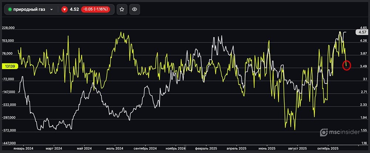The width and height of the screenshot is (370, 153).
Task: Click the 228,000 left axis label
Action: click(x=9, y=28)
